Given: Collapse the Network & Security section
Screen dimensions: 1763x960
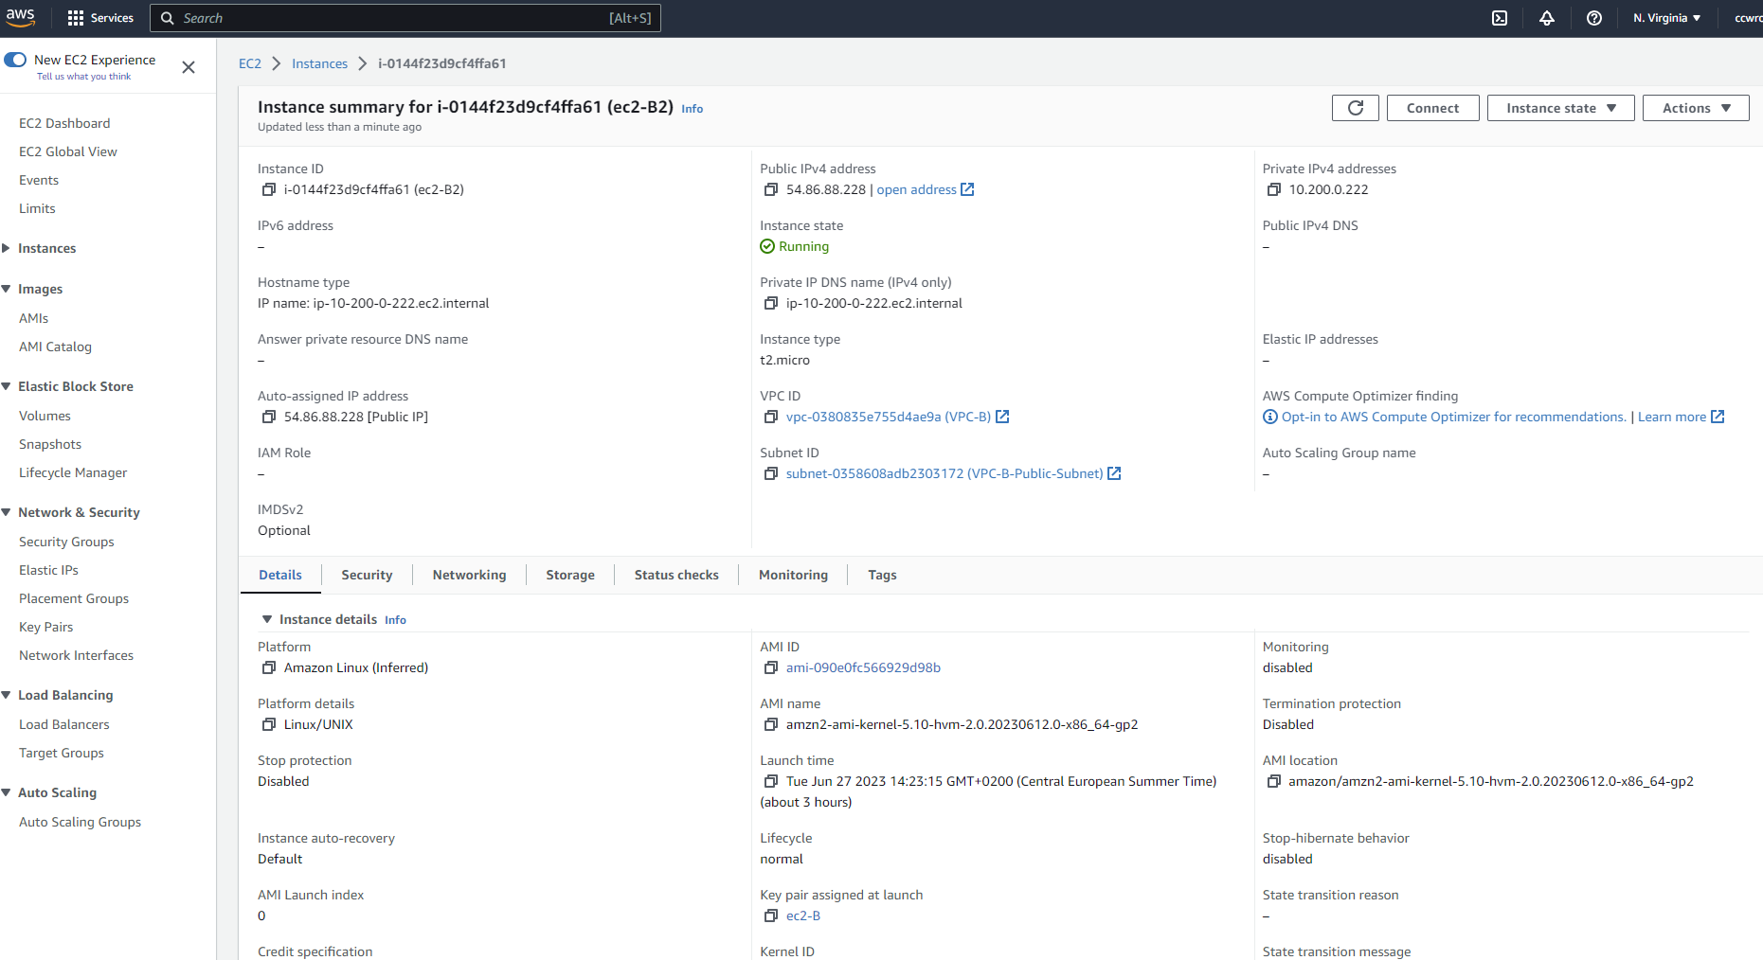Looking at the screenshot, I should click(6, 512).
